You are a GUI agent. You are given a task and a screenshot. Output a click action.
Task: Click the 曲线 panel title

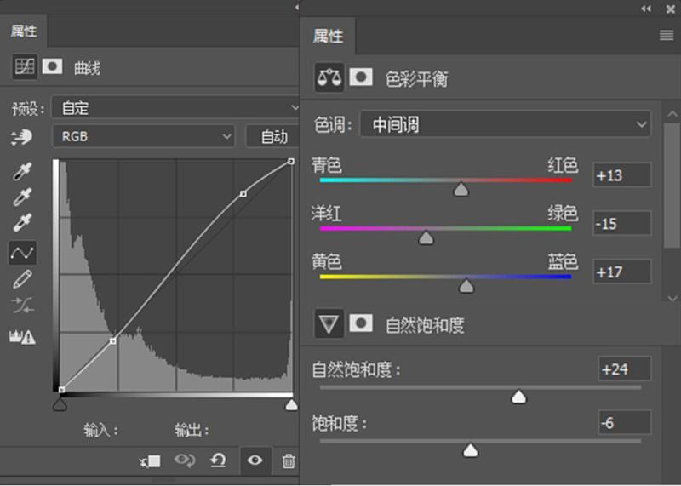click(87, 68)
